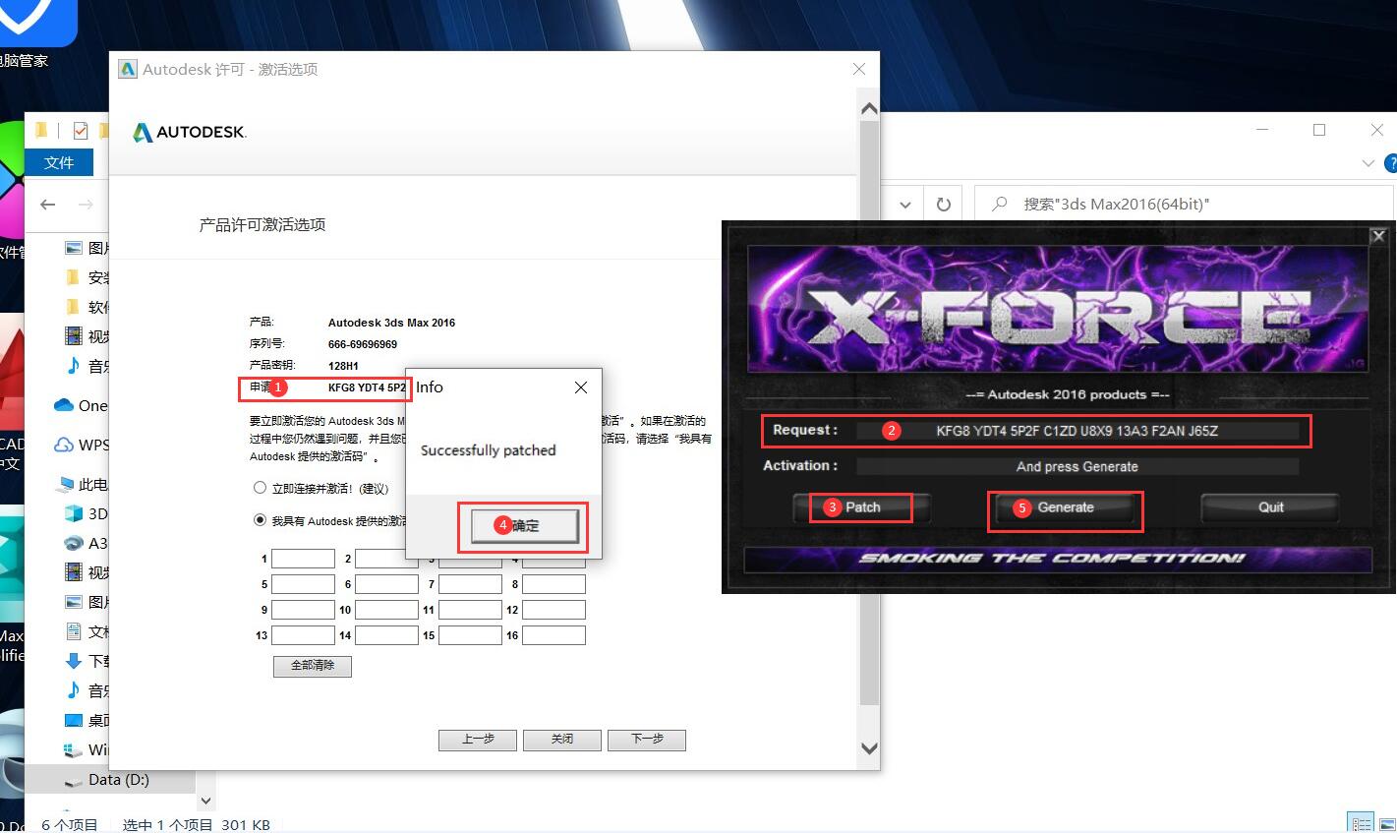This screenshot has height=833, width=1397.
Task: Expand the Explorer ribbon chevron
Action: [1368, 163]
